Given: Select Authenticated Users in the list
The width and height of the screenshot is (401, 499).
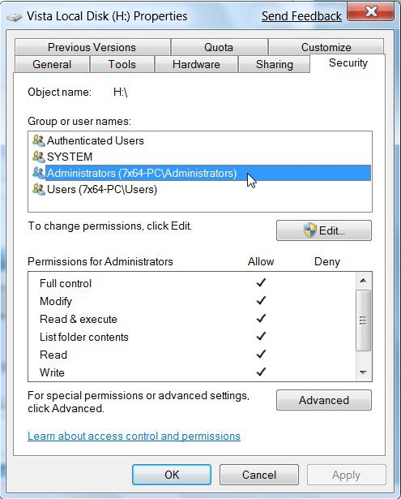Looking at the screenshot, I should click(x=200, y=140).
